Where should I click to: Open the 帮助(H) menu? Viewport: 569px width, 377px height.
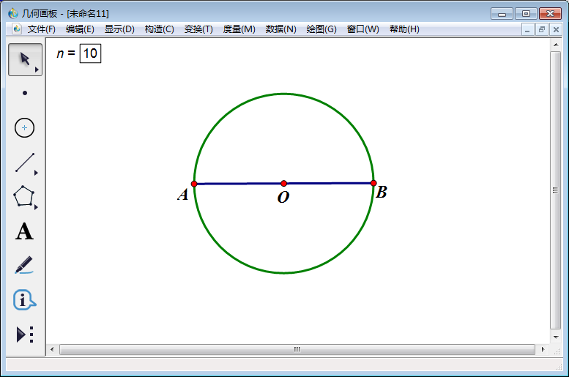(x=404, y=29)
